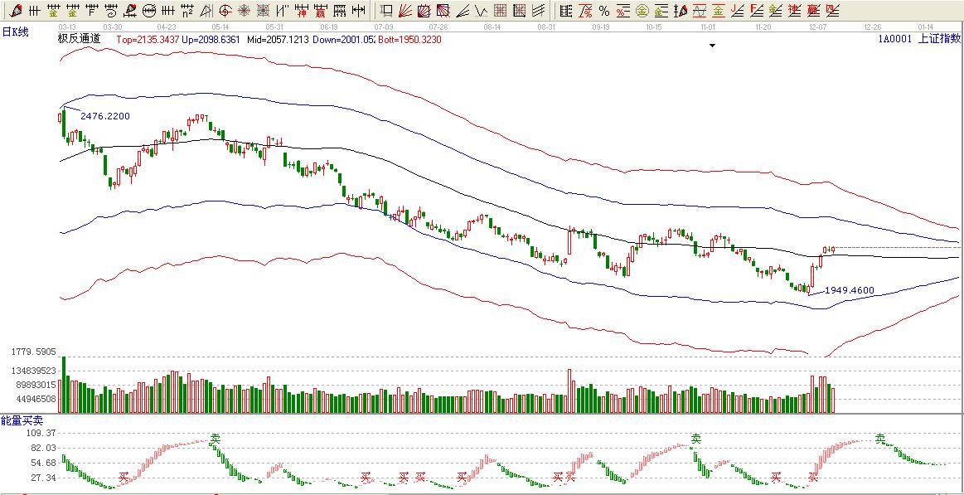Click the three parallel diagonal lines tool

pyautogui.click(x=538, y=11)
